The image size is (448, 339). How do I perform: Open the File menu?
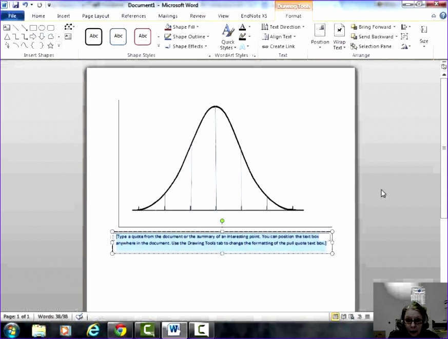pyautogui.click(x=12, y=16)
